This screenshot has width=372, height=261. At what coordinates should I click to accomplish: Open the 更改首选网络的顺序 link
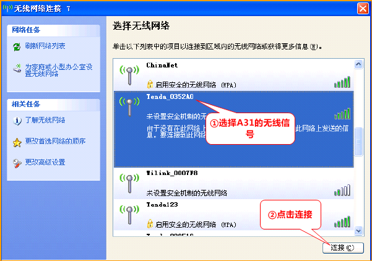(55, 142)
